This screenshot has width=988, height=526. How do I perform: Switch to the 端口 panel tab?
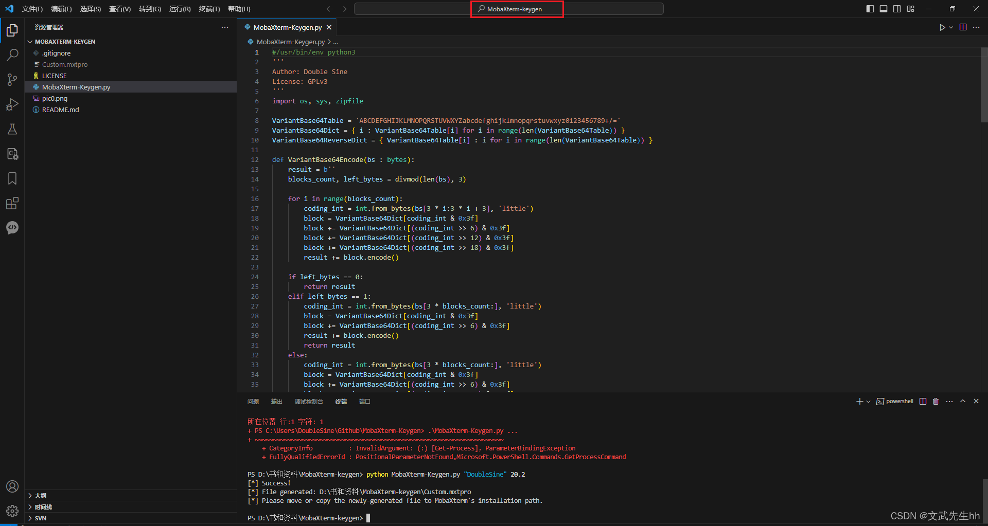365,402
